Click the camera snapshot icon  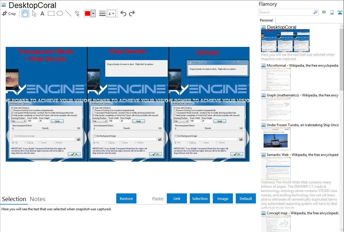324,12
